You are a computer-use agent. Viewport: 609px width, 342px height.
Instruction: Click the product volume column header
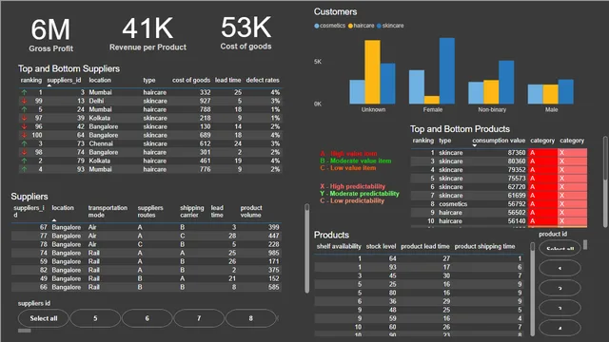(251, 211)
